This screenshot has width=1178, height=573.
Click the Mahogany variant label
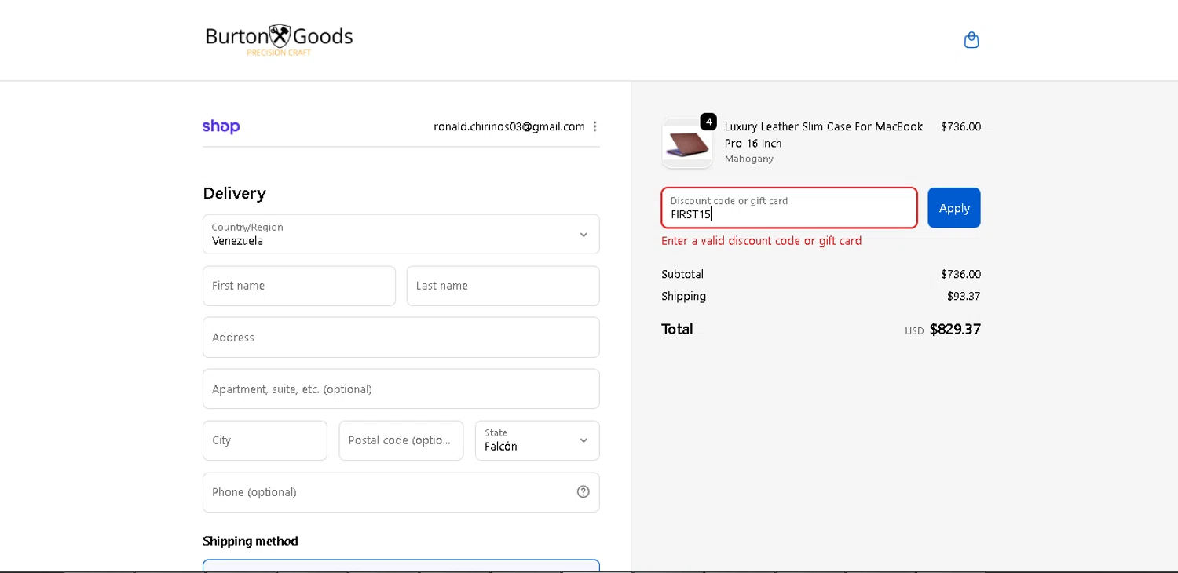749,159
